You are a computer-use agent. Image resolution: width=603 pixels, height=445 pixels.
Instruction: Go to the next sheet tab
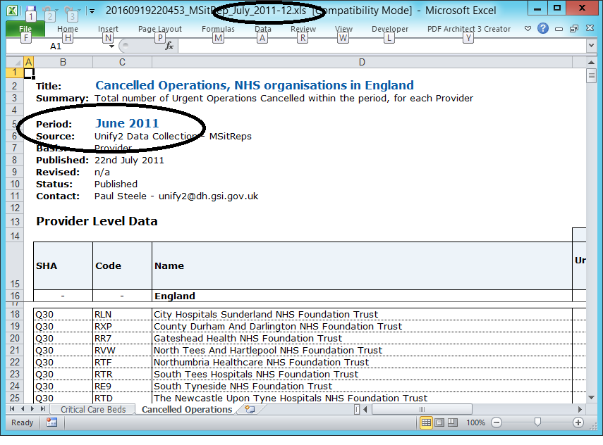click(x=32, y=409)
